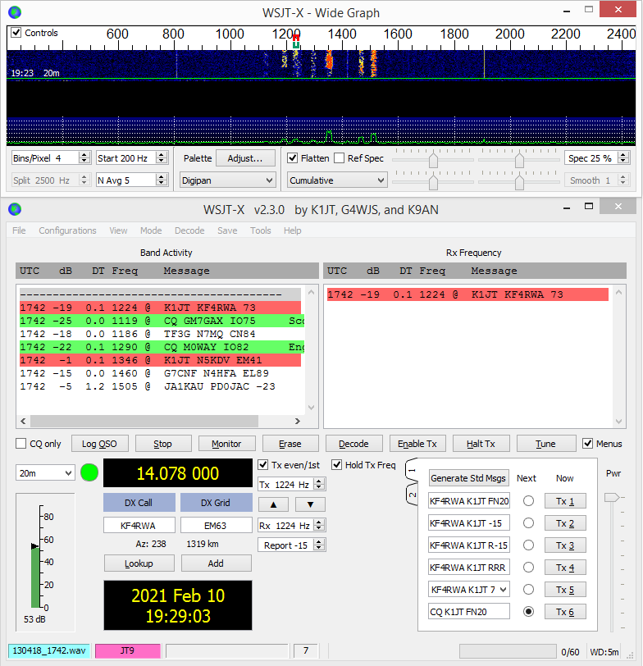Click the green receive status indicator

(x=89, y=472)
